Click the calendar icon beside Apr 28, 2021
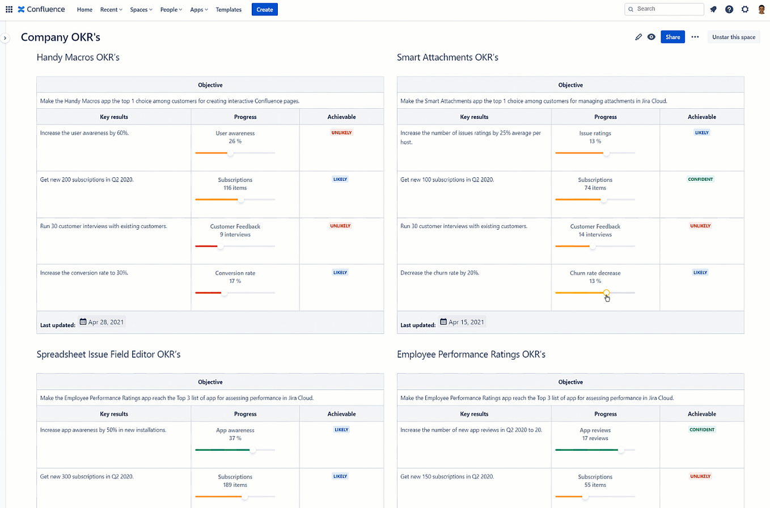 coord(84,321)
